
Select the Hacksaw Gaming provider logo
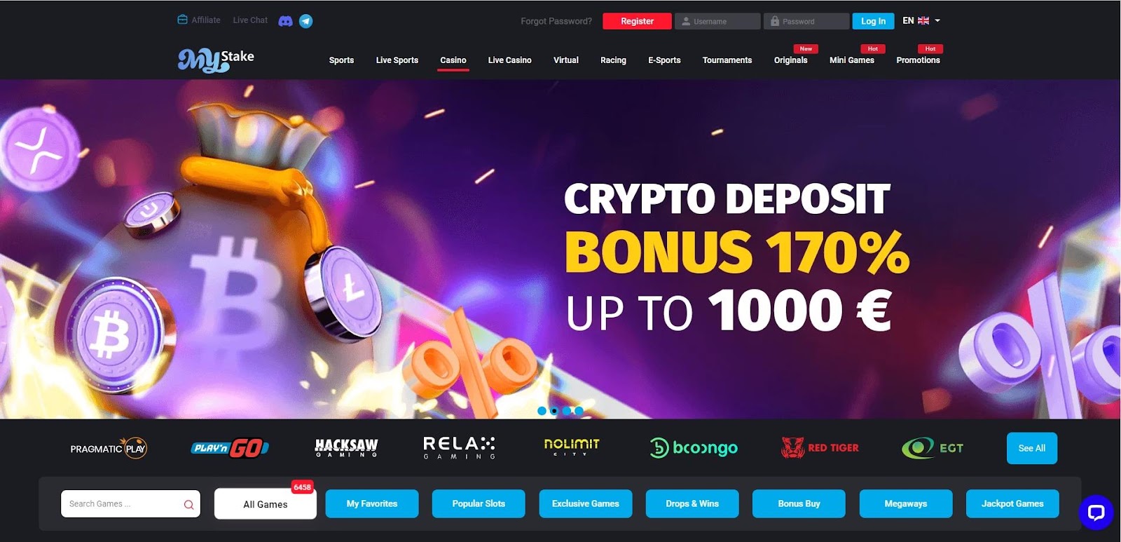coord(346,448)
